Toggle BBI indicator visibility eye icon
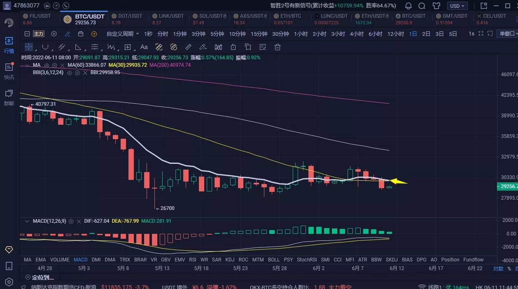This screenshot has height=289, width=518. pos(70,72)
